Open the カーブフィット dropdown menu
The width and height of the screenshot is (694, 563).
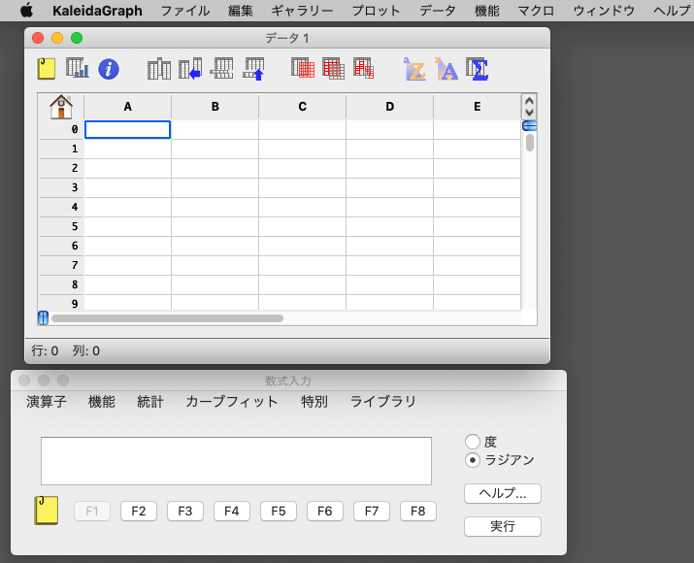(x=232, y=402)
